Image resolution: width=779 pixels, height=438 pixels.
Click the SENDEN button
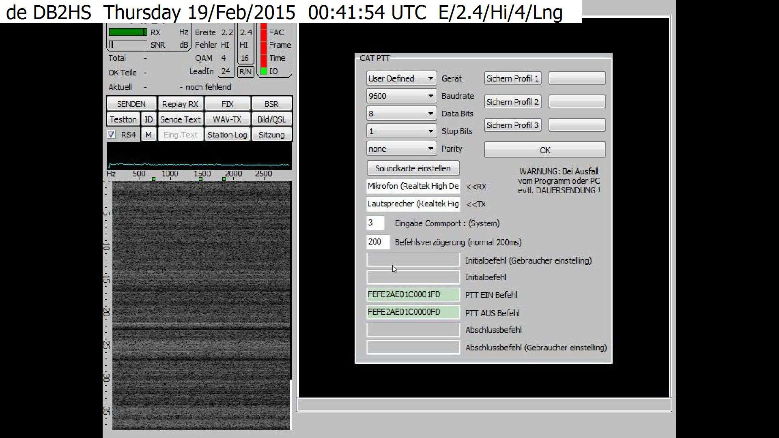click(131, 104)
